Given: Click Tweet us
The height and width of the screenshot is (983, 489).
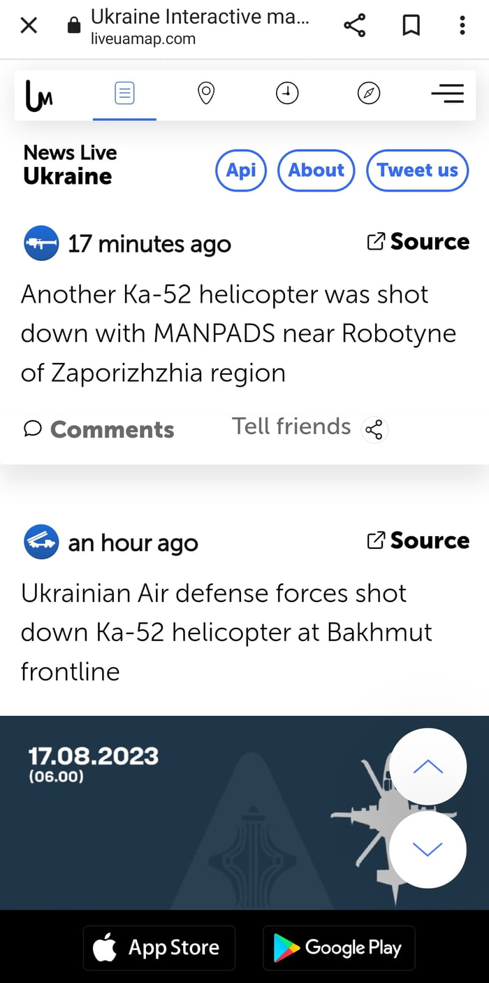Looking at the screenshot, I should point(417,170).
